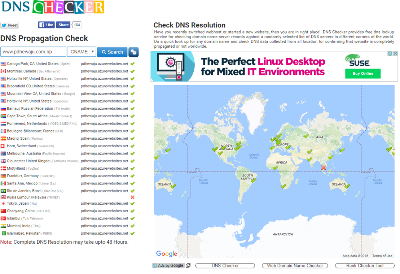Click the green check for Tokyo, Japan
The height and width of the screenshot is (274, 400).
click(x=132, y=204)
